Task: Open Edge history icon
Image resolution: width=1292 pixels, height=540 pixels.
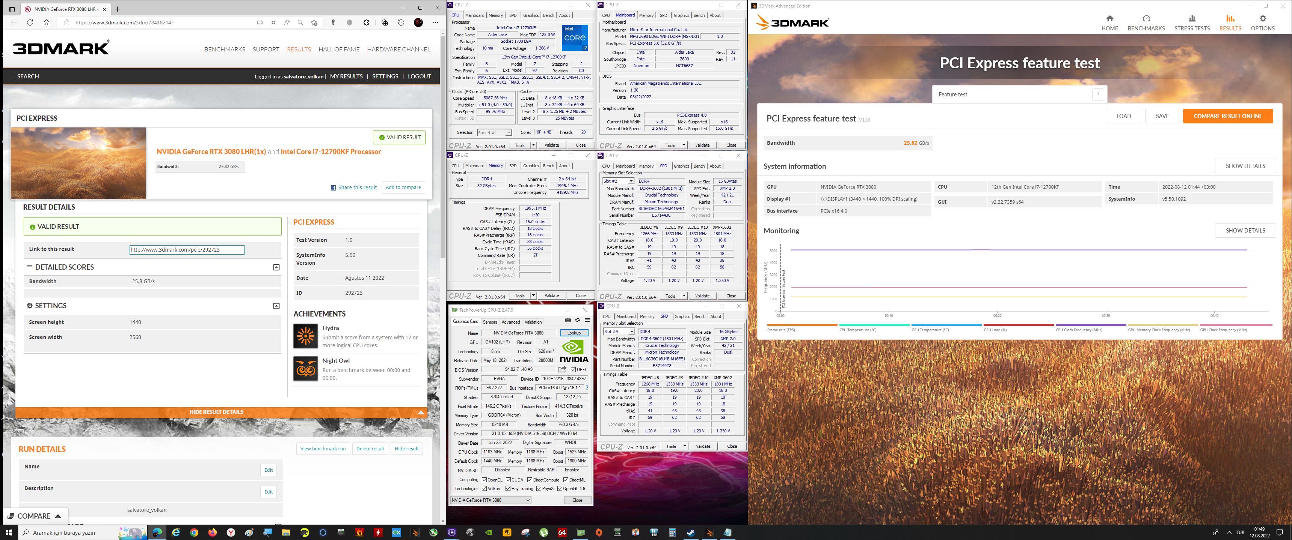Action: [x=401, y=22]
